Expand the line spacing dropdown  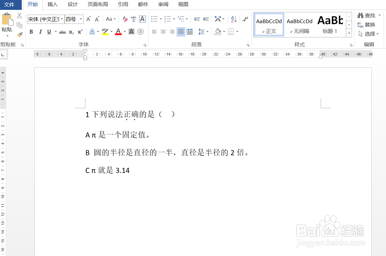tap(203, 32)
